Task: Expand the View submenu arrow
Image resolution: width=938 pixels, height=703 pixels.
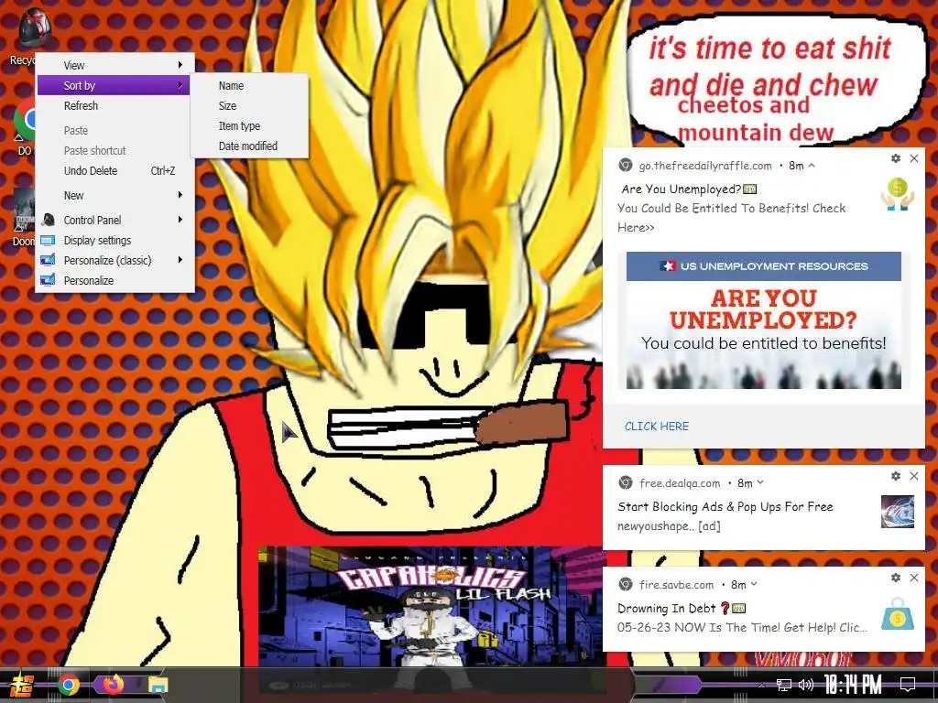Action: (x=180, y=65)
